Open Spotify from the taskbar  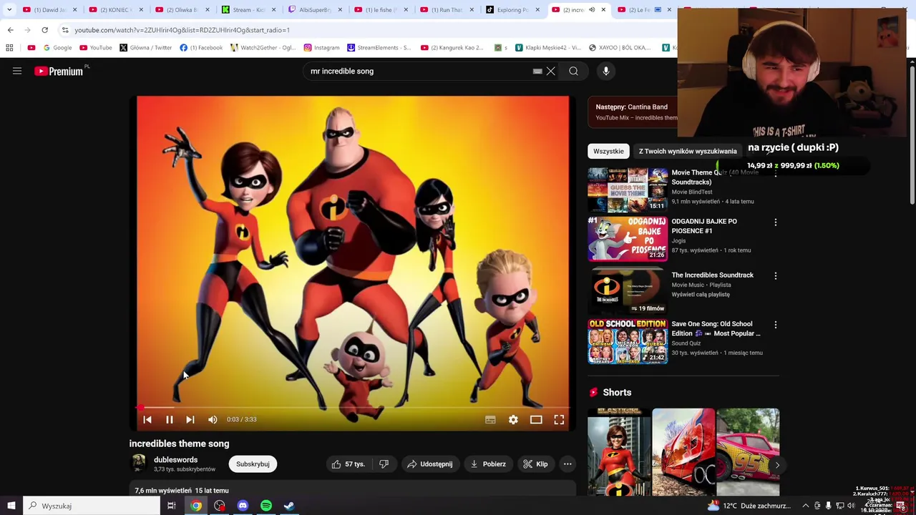(x=266, y=506)
